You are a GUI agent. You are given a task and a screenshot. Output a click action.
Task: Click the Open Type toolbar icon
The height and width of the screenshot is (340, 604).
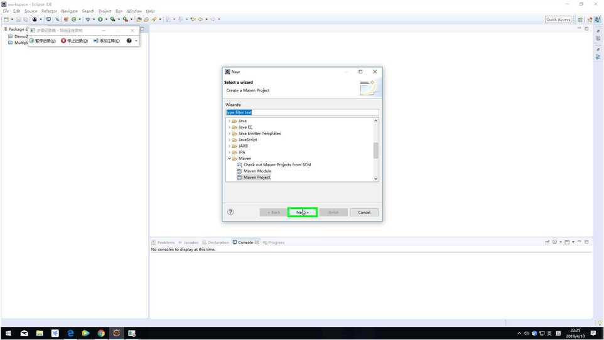[x=139, y=19]
